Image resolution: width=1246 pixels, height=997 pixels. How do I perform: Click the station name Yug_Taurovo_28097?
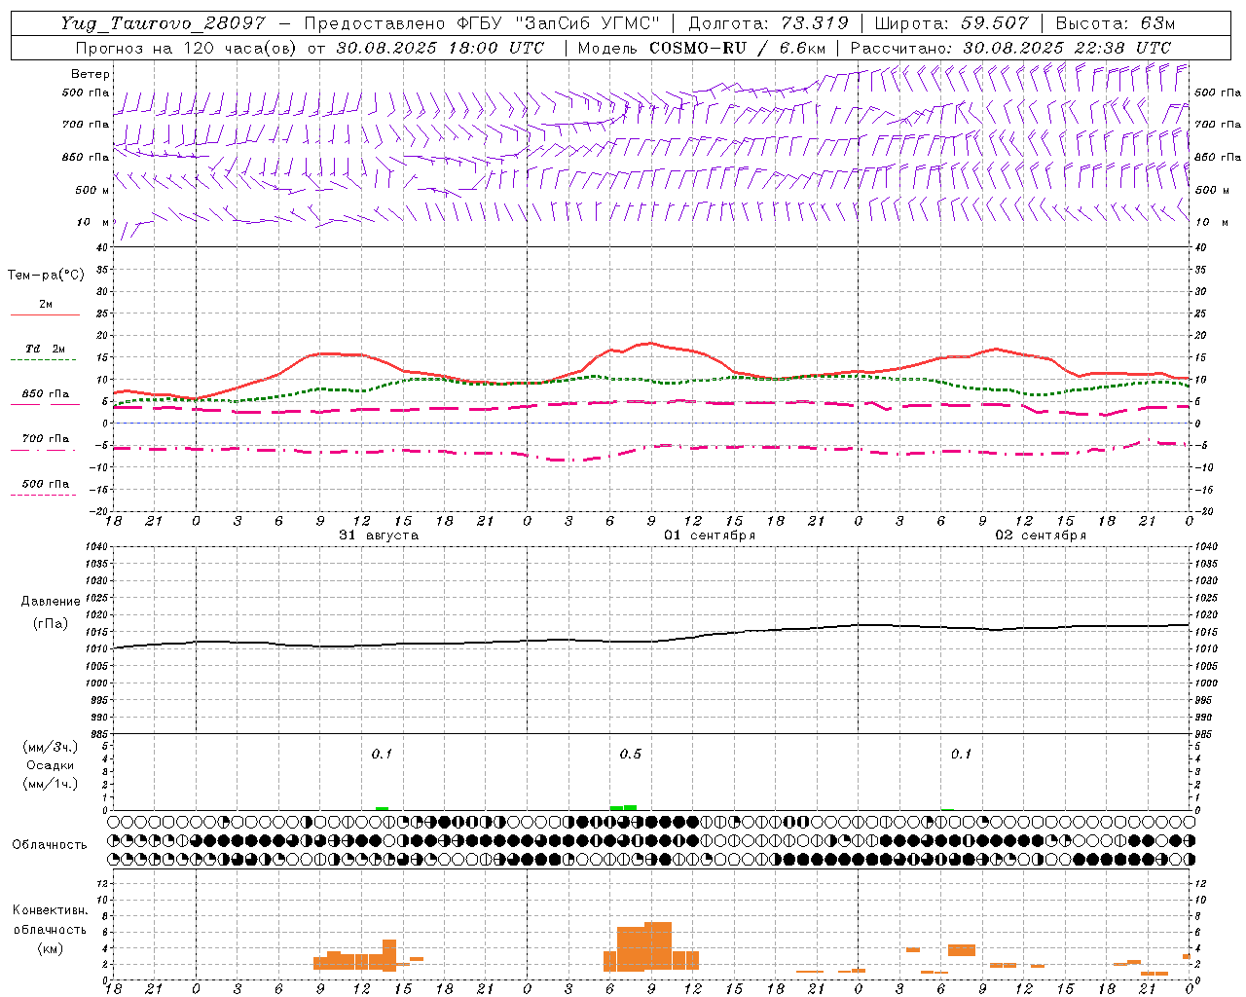[x=163, y=23]
